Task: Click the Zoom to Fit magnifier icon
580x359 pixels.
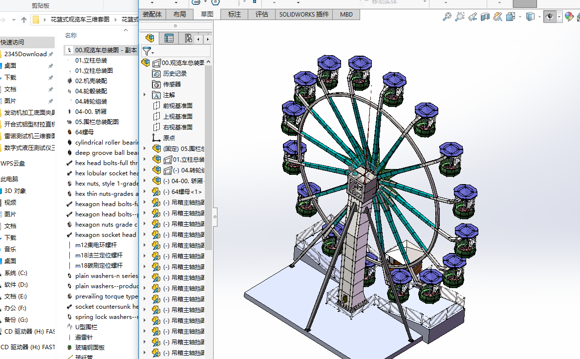Action: 447,17
